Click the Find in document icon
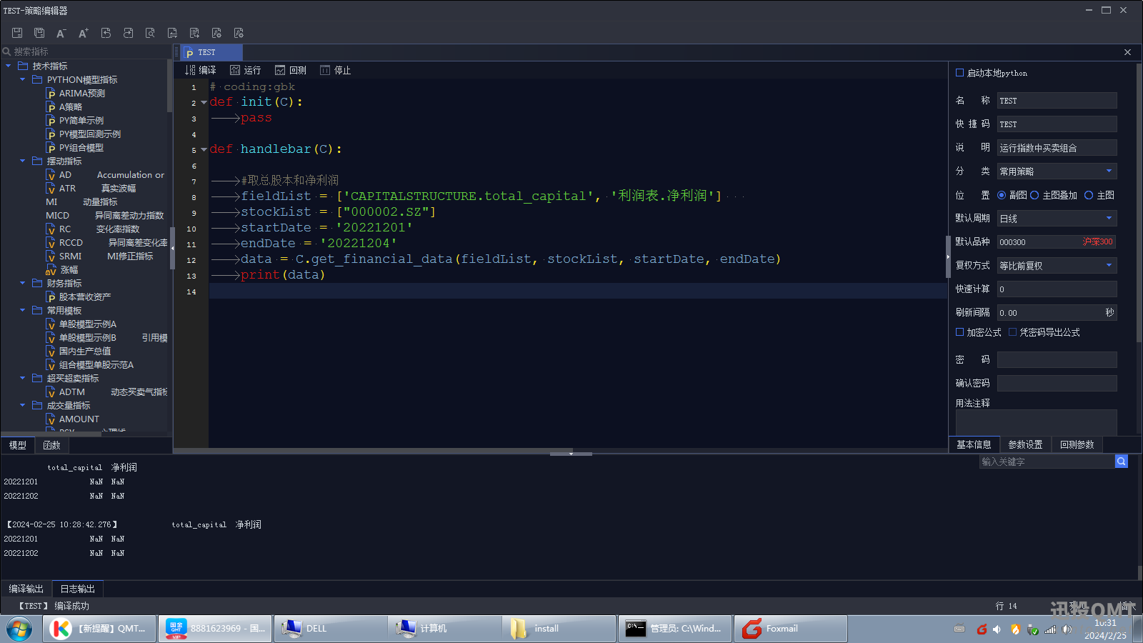The image size is (1143, 643). click(150, 33)
